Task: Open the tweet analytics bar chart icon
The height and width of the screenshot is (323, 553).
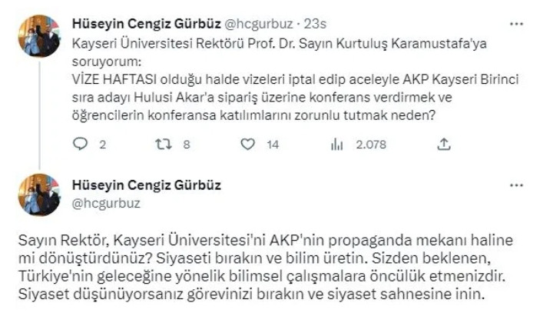Action: [x=336, y=144]
